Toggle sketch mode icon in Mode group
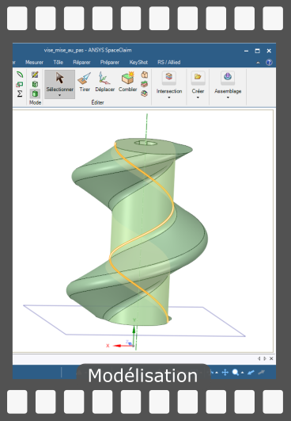The width and height of the screenshot is (291, 421). [35, 75]
